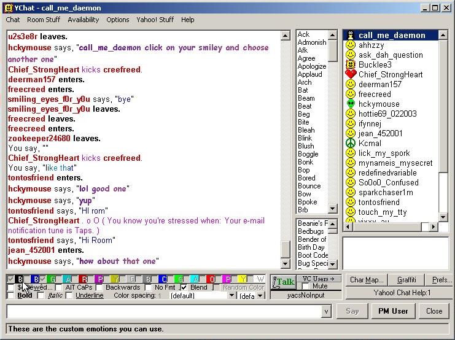Tick the No Fmt checkbox
The height and width of the screenshot is (340, 455).
point(148,287)
